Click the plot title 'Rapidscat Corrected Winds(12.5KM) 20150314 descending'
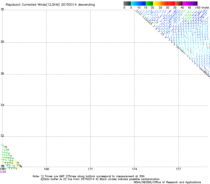Screen dimensions: 210x184 coord(50,5)
